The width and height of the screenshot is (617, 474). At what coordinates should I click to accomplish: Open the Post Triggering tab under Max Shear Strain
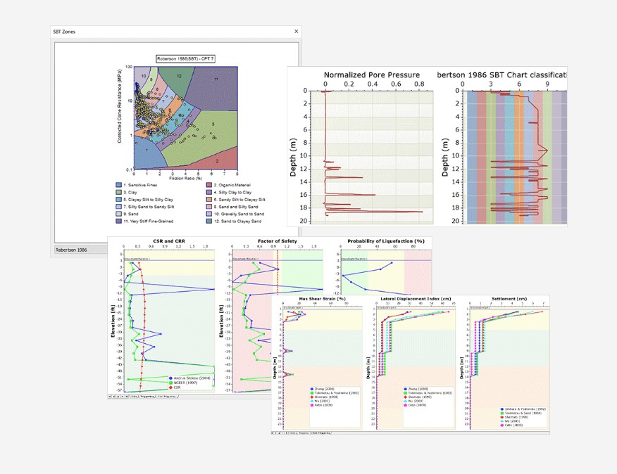[320, 433]
